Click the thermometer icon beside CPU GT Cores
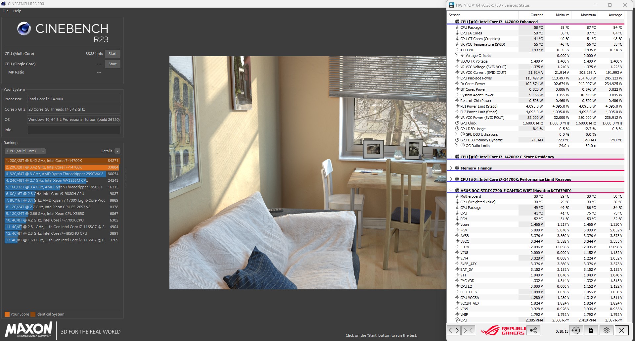The image size is (635, 341). [x=457, y=38]
